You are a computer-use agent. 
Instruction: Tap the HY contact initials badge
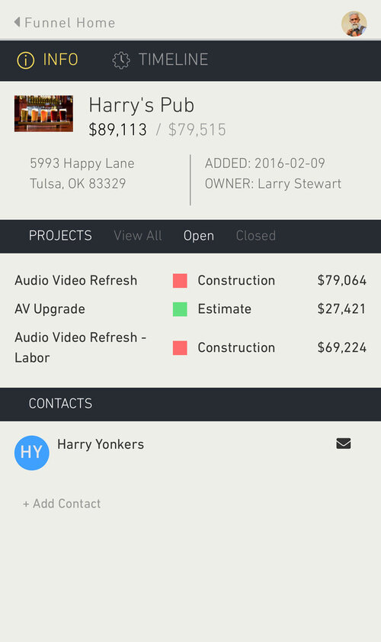click(x=32, y=453)
